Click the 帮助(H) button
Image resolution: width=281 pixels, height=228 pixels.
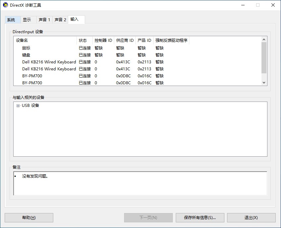tap(29, 218)
